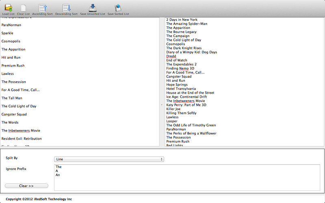325x203 pixels.
Task: Click the Clear List toolbar icon
Action: click(23, 9)
